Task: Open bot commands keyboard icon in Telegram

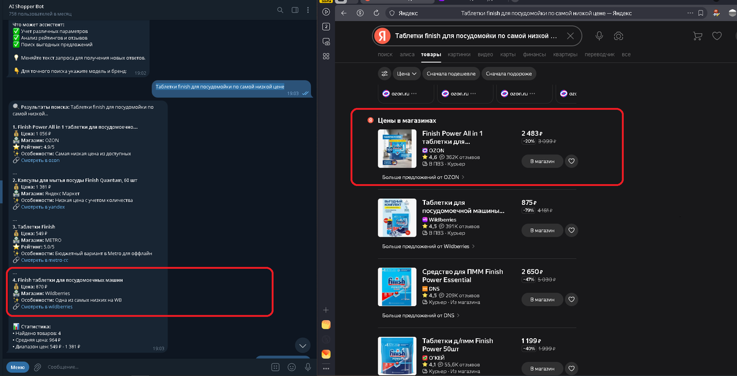Action: [x=275, y=367]
